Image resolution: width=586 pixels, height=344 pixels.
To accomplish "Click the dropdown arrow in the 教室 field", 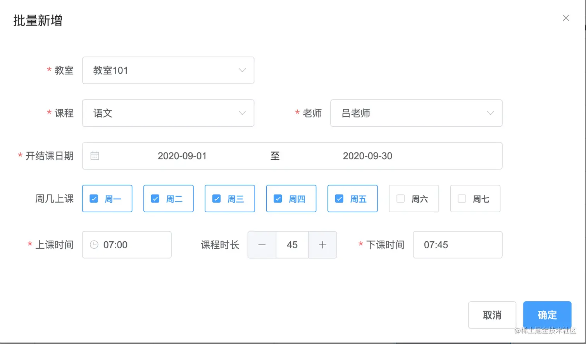I will coord(242,70).
